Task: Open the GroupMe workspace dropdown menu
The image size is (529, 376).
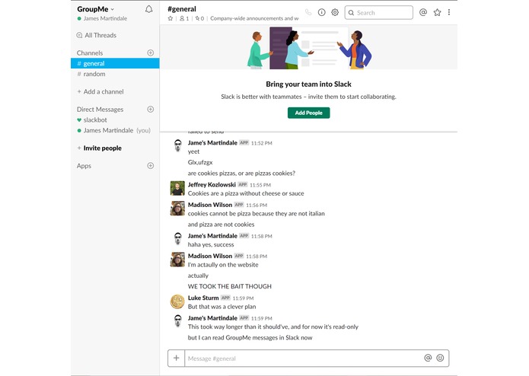Action: click(95, 9)
